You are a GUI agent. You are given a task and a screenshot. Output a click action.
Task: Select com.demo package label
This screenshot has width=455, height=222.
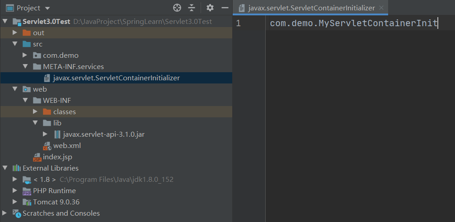coord(61,55)
